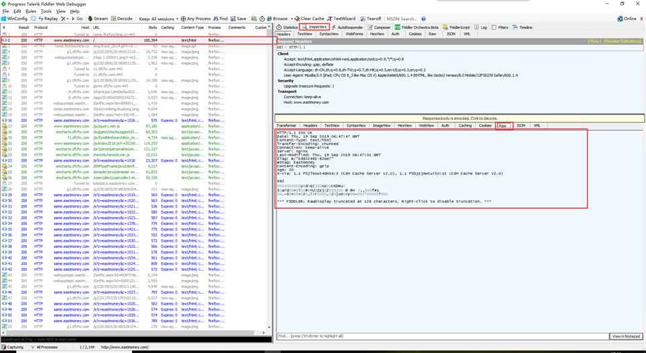The image size is (646, 353).
Task: Select response Raw tab
Action: (503, 125)
